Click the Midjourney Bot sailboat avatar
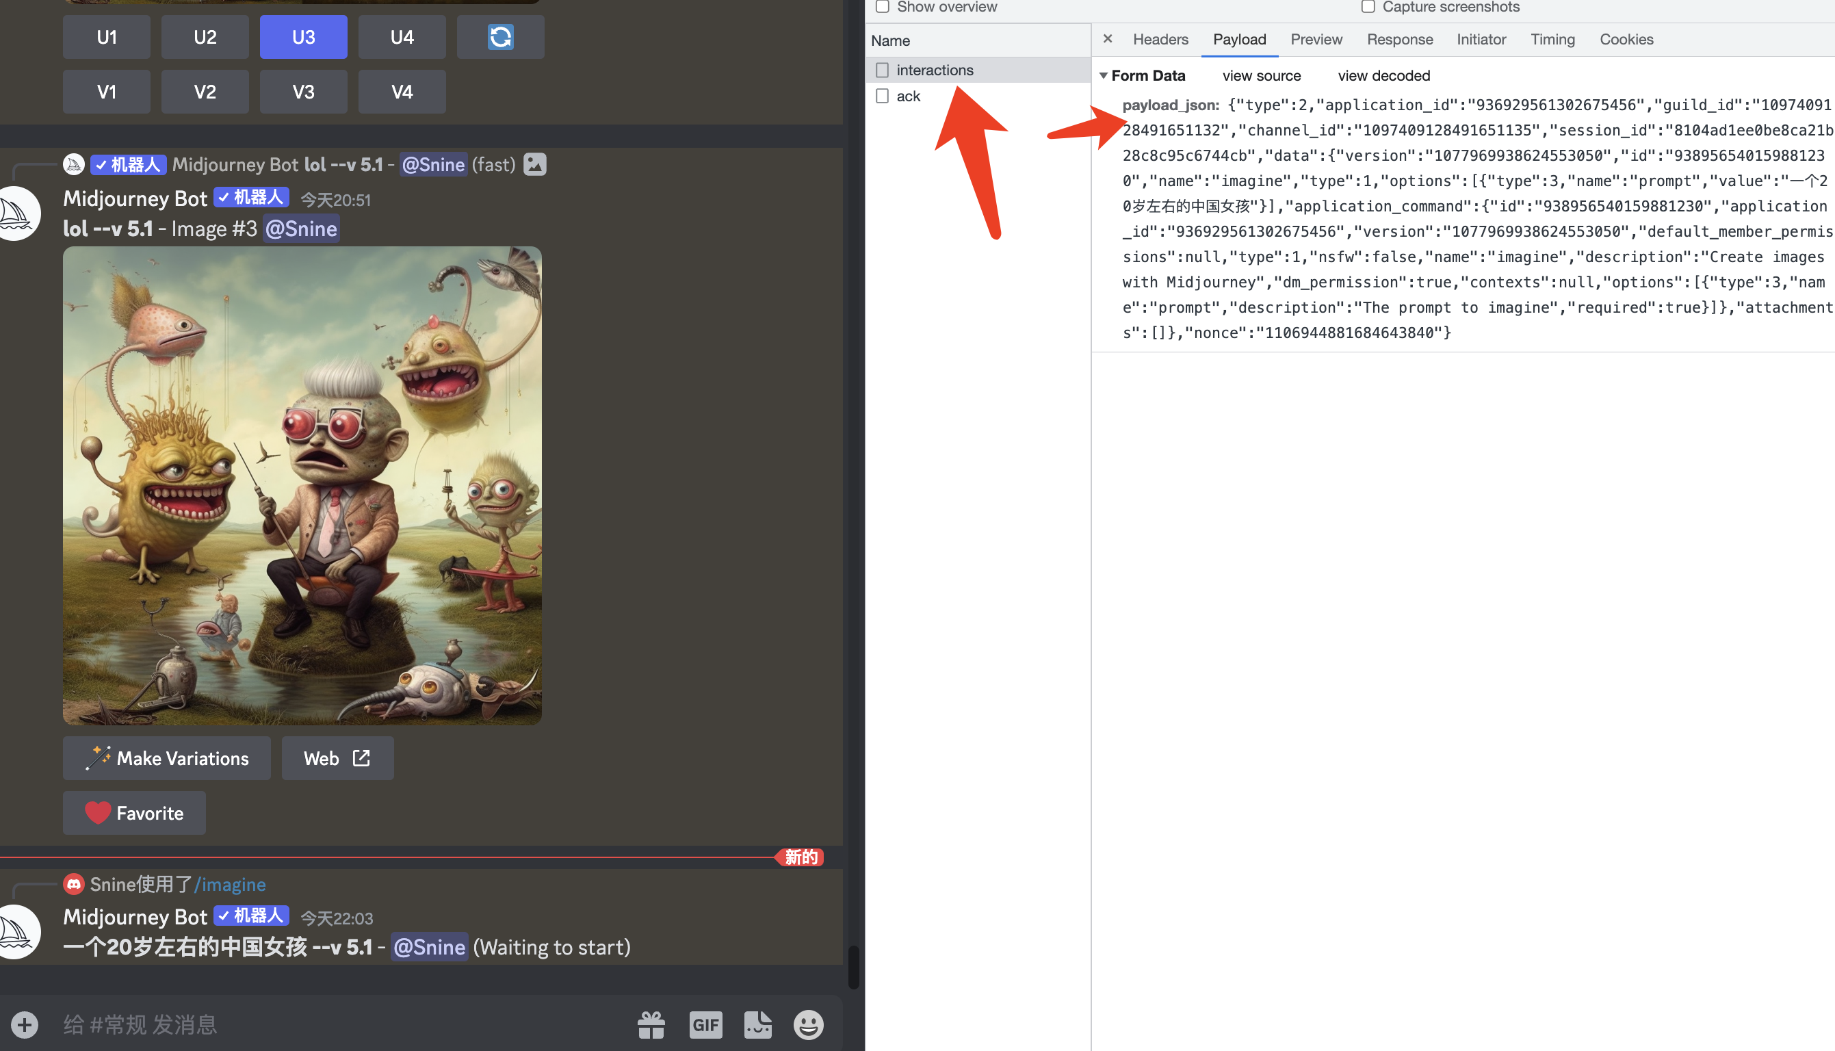 16,213
